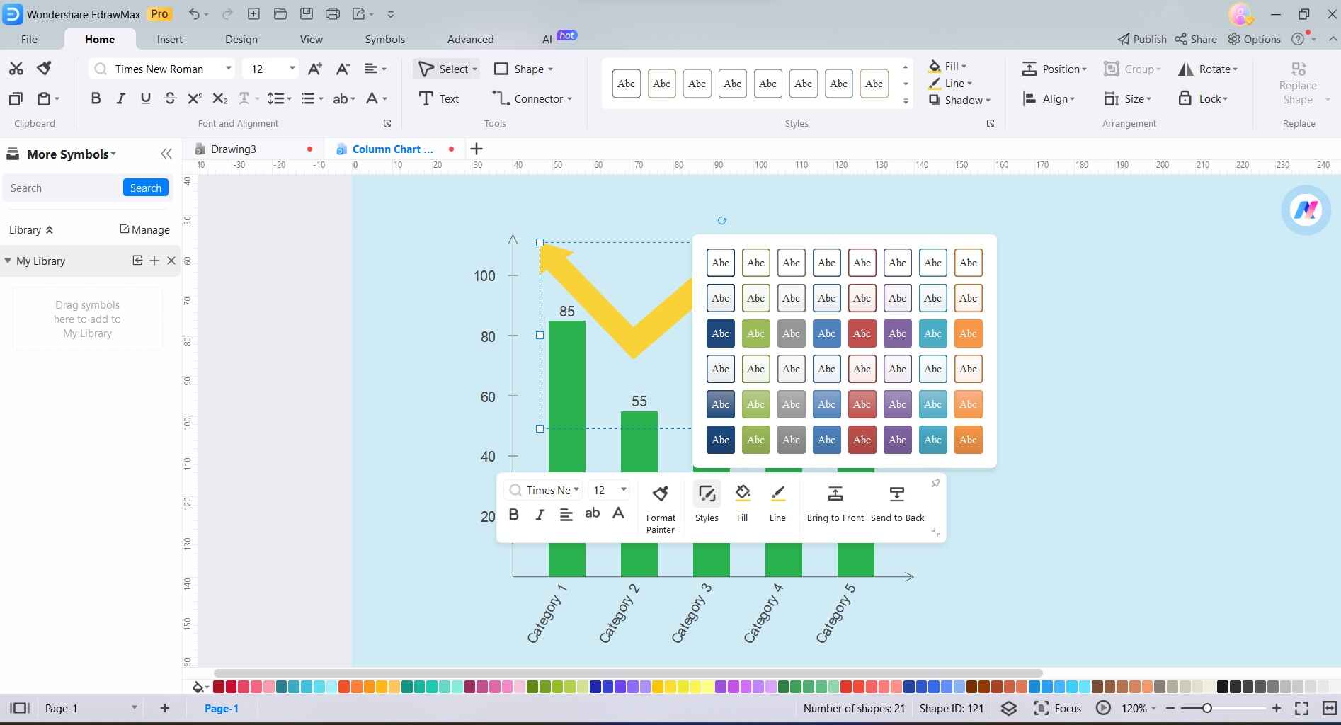The width and height of the screenshot is (1341, 725).
Task: Open the AI assistant floating button
Action: click(1306, 210)
